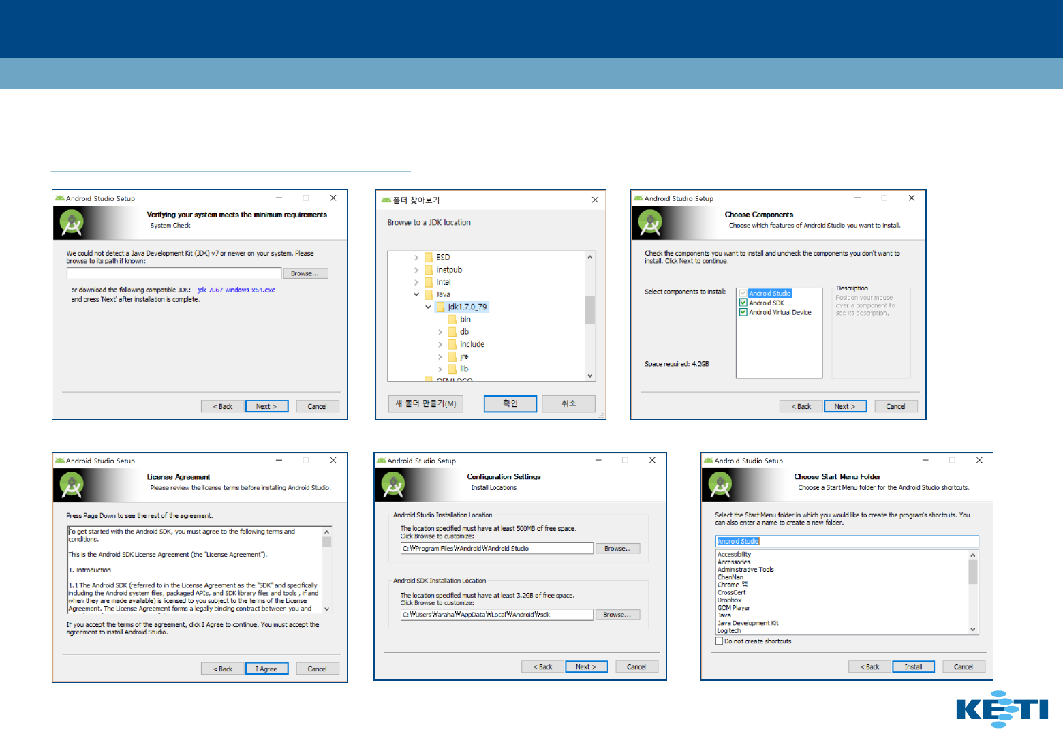Click Back in the System Check dialog

tap(222, 406)
